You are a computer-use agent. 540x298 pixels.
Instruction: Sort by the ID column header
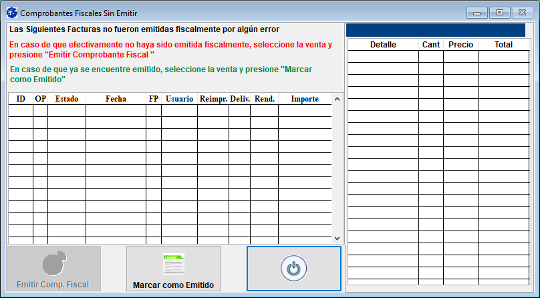point(21,99)
